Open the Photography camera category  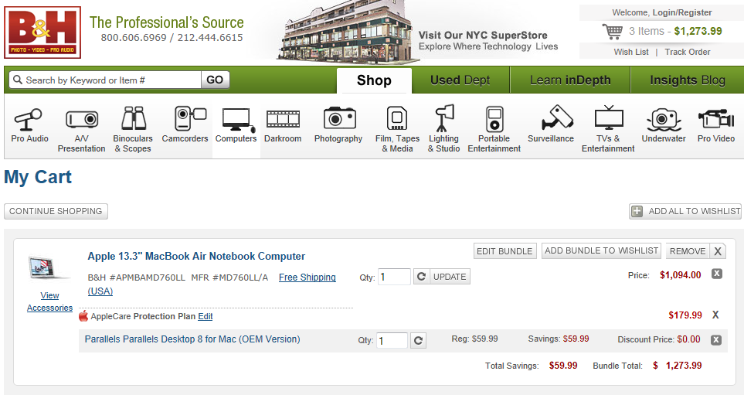(x=338, y=125)
